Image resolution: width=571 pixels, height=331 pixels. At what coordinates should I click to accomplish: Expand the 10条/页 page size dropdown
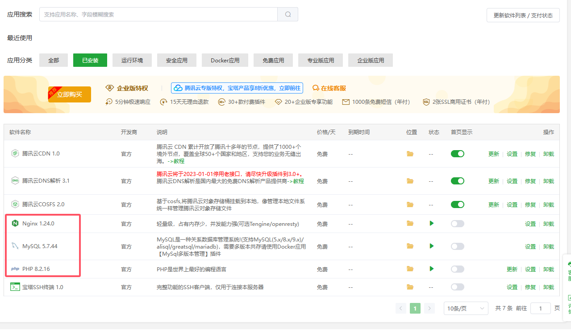coord(466,308)
